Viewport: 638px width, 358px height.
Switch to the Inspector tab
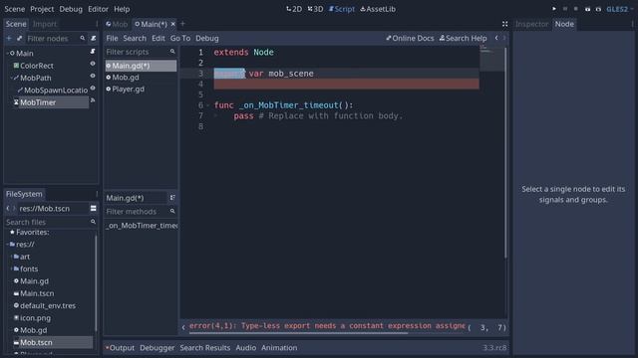point(531,24)
